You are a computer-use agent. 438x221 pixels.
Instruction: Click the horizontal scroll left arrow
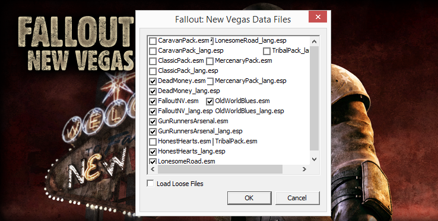tap(153, 169)
